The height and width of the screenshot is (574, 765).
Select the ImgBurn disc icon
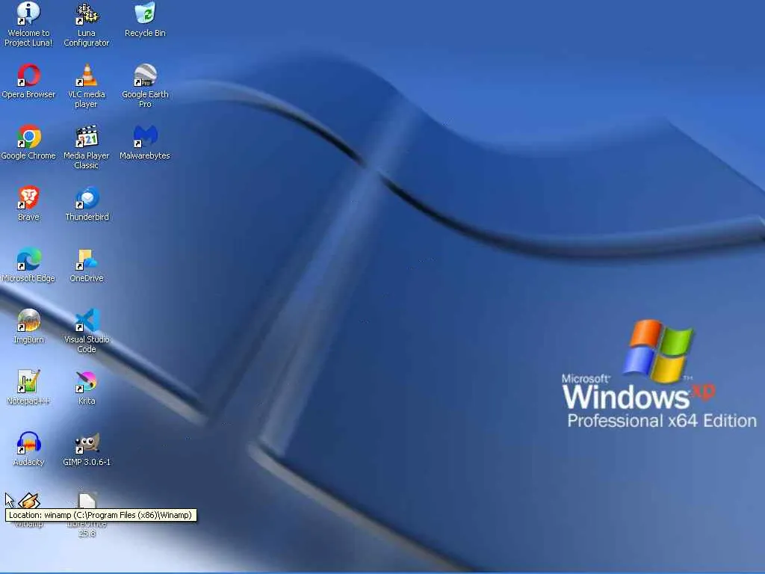click(x=28, y=320)
